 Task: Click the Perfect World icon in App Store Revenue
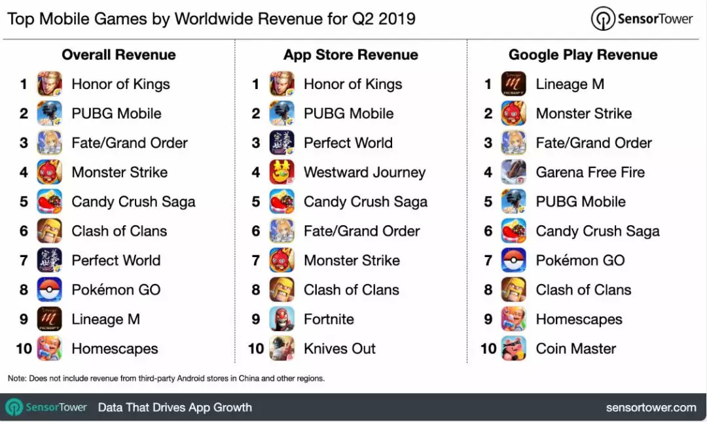point(282,143)
